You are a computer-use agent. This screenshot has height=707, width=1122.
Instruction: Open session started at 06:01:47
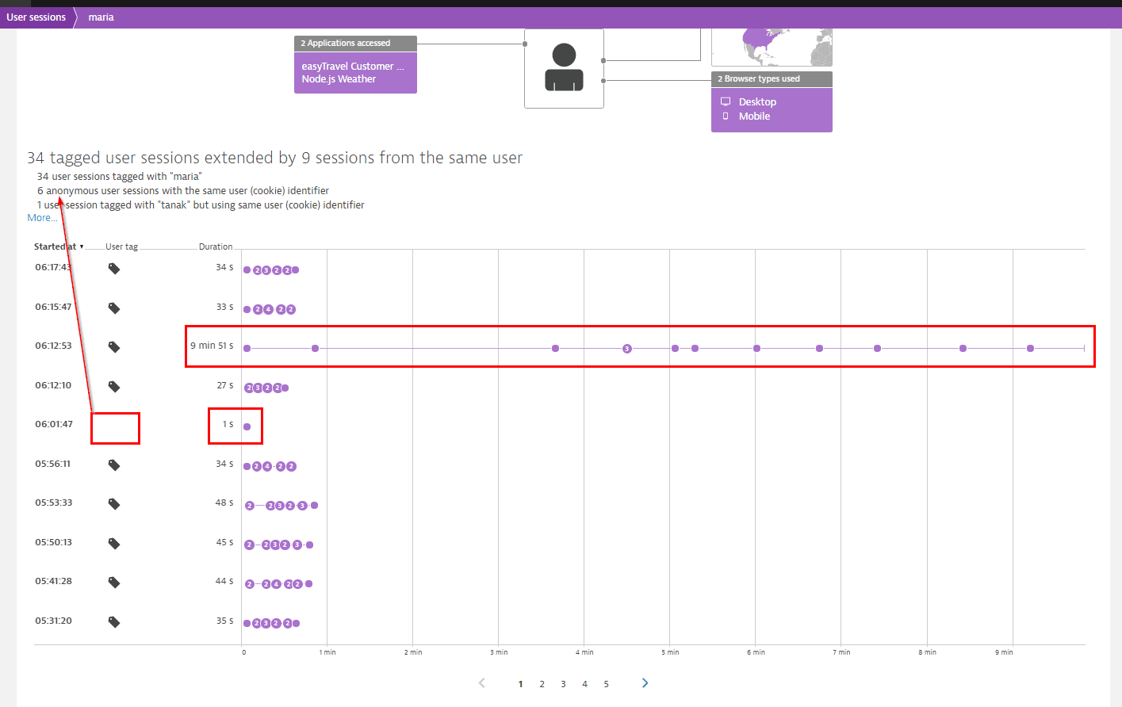pyautogui.click(x=53, y=424)
